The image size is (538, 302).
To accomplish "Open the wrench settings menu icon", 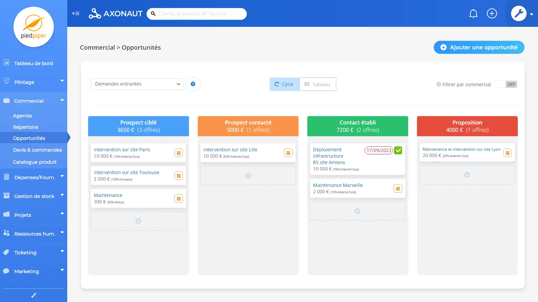I will coord(519,13).
